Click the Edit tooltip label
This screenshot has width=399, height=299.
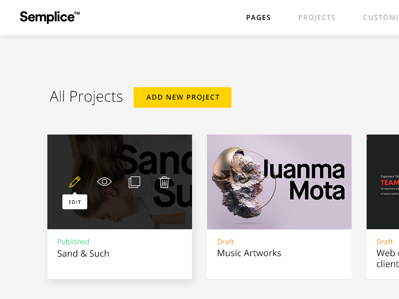click(75, 202)
